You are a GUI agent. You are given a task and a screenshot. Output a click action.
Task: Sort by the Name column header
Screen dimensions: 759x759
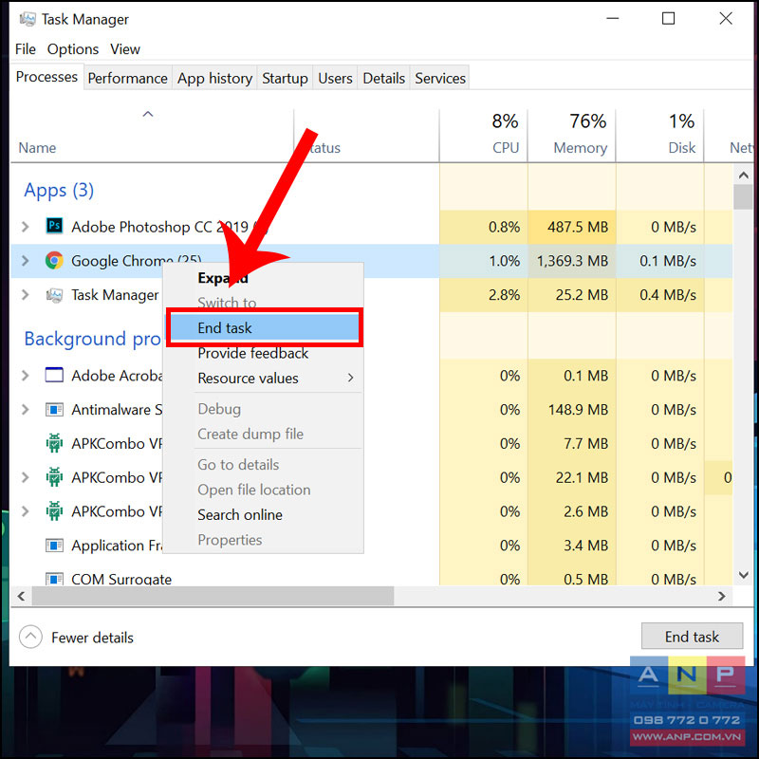point(152,136)
